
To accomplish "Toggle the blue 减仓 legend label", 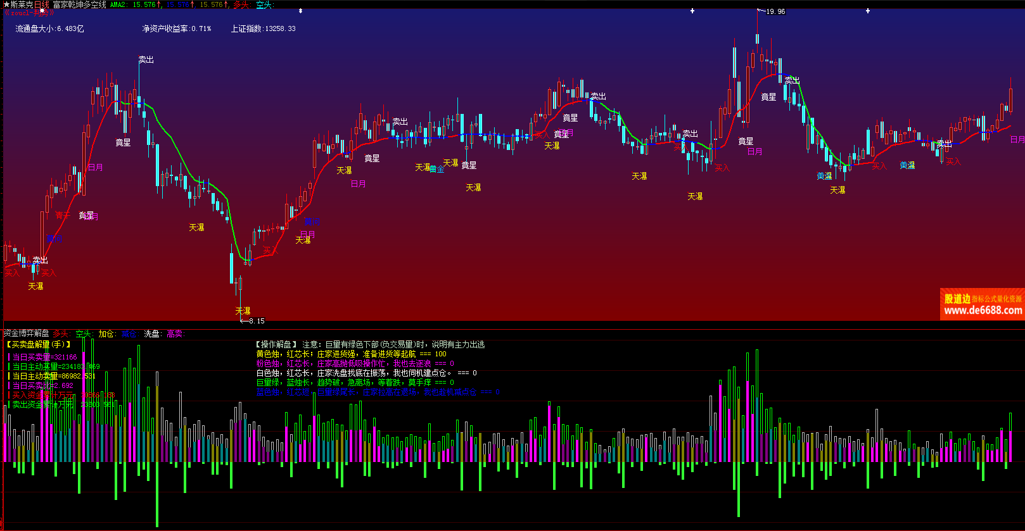I will (129, 334).
